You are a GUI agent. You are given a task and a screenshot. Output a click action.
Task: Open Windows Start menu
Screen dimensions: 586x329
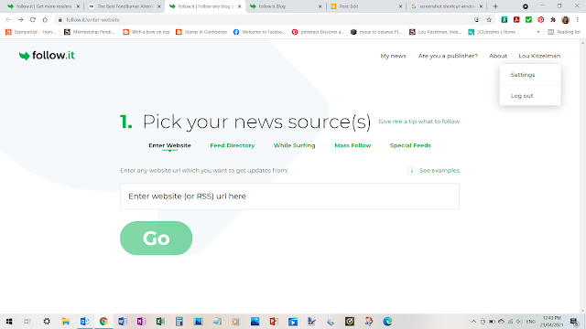(9, 321)
